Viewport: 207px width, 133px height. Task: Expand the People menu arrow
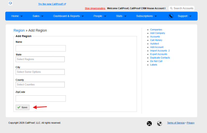[x=105, y=16]
